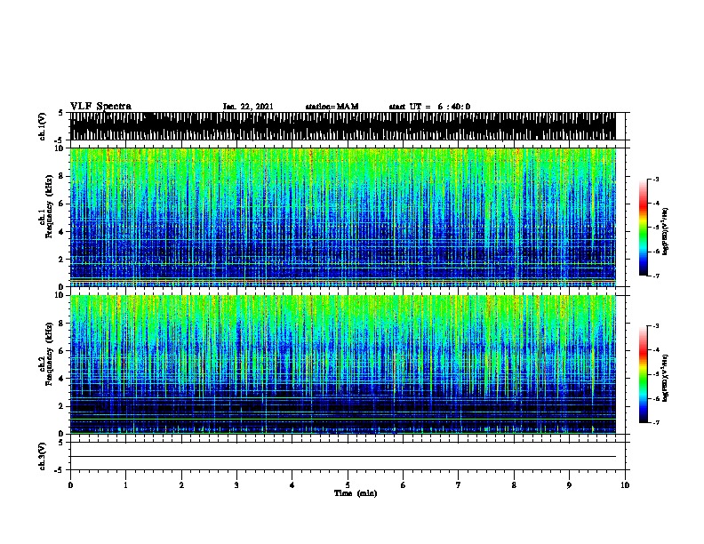Click time-axis tick label "4"
Viewport: 704px width, 544px height.
[x=292, y=485]
